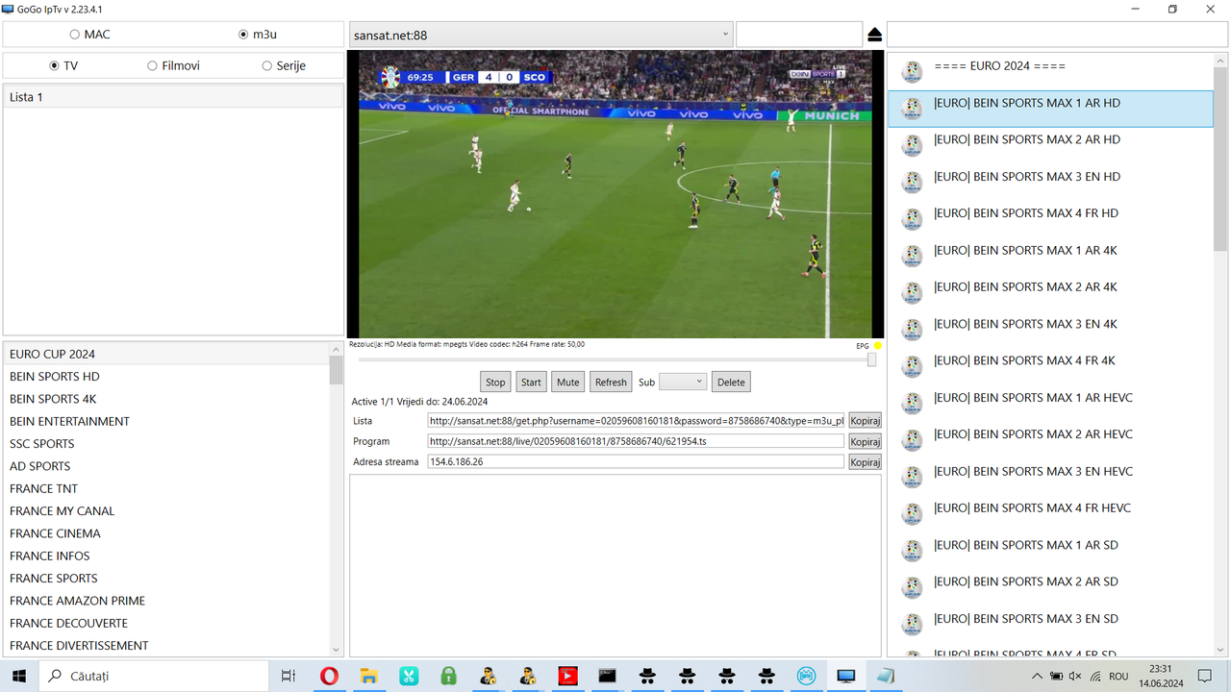Image resolution: width=1231 pixels, height=692 pixels.
Task: Click the logo of BEIN SPORTS MAX 3 EN HD
Action: [912, 183]
